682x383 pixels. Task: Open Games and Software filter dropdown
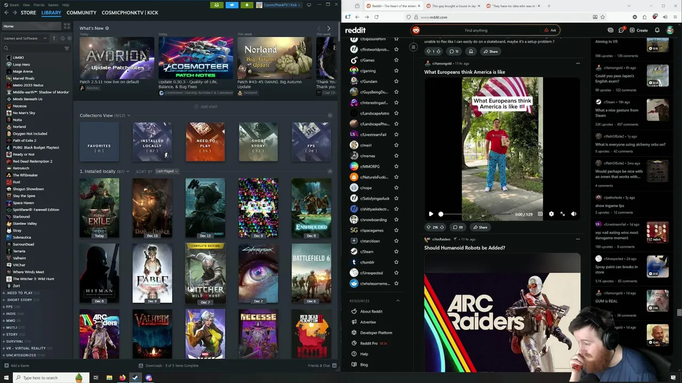pyautogui.click(x=25, y=38)
